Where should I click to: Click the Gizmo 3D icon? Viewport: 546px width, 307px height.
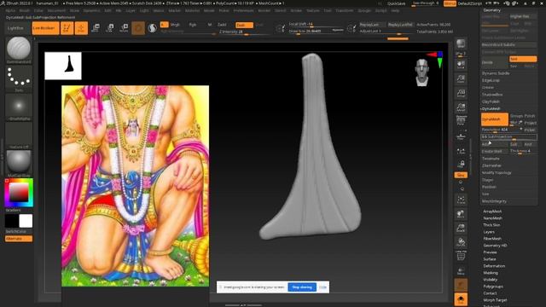pyautogui.click(x=138, y=28)
